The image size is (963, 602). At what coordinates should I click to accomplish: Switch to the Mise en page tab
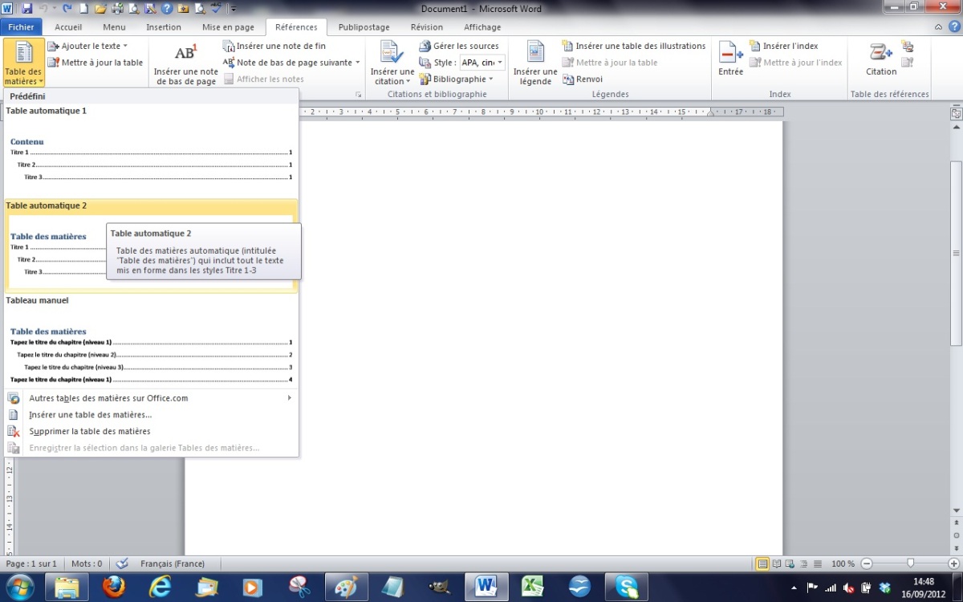coord(228,27)
